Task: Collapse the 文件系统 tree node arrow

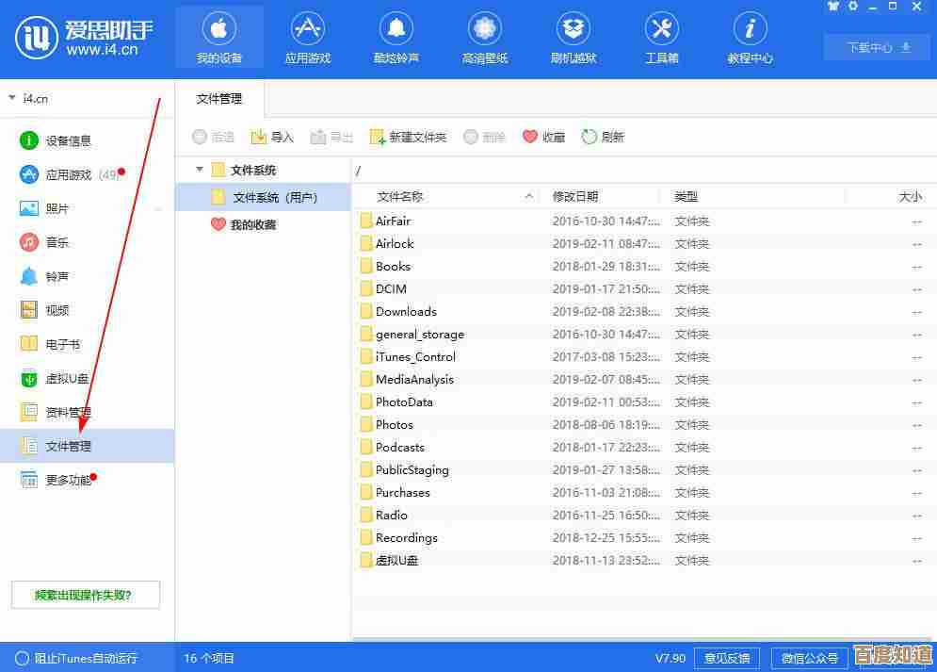Action: (x=199, y=171)
